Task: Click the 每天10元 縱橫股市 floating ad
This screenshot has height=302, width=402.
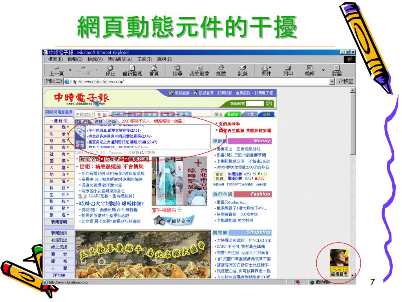Action: point(339,263)
